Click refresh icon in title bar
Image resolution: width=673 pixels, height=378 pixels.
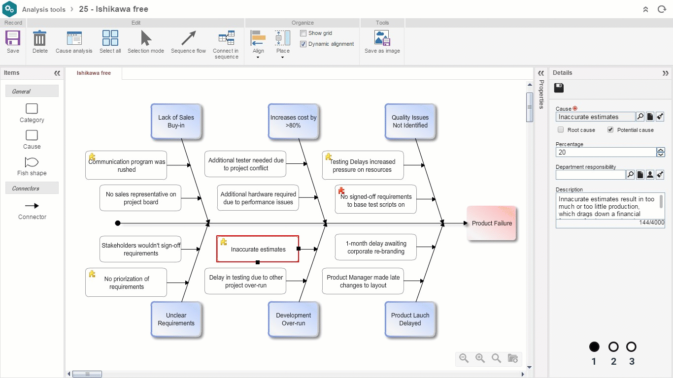662,9
